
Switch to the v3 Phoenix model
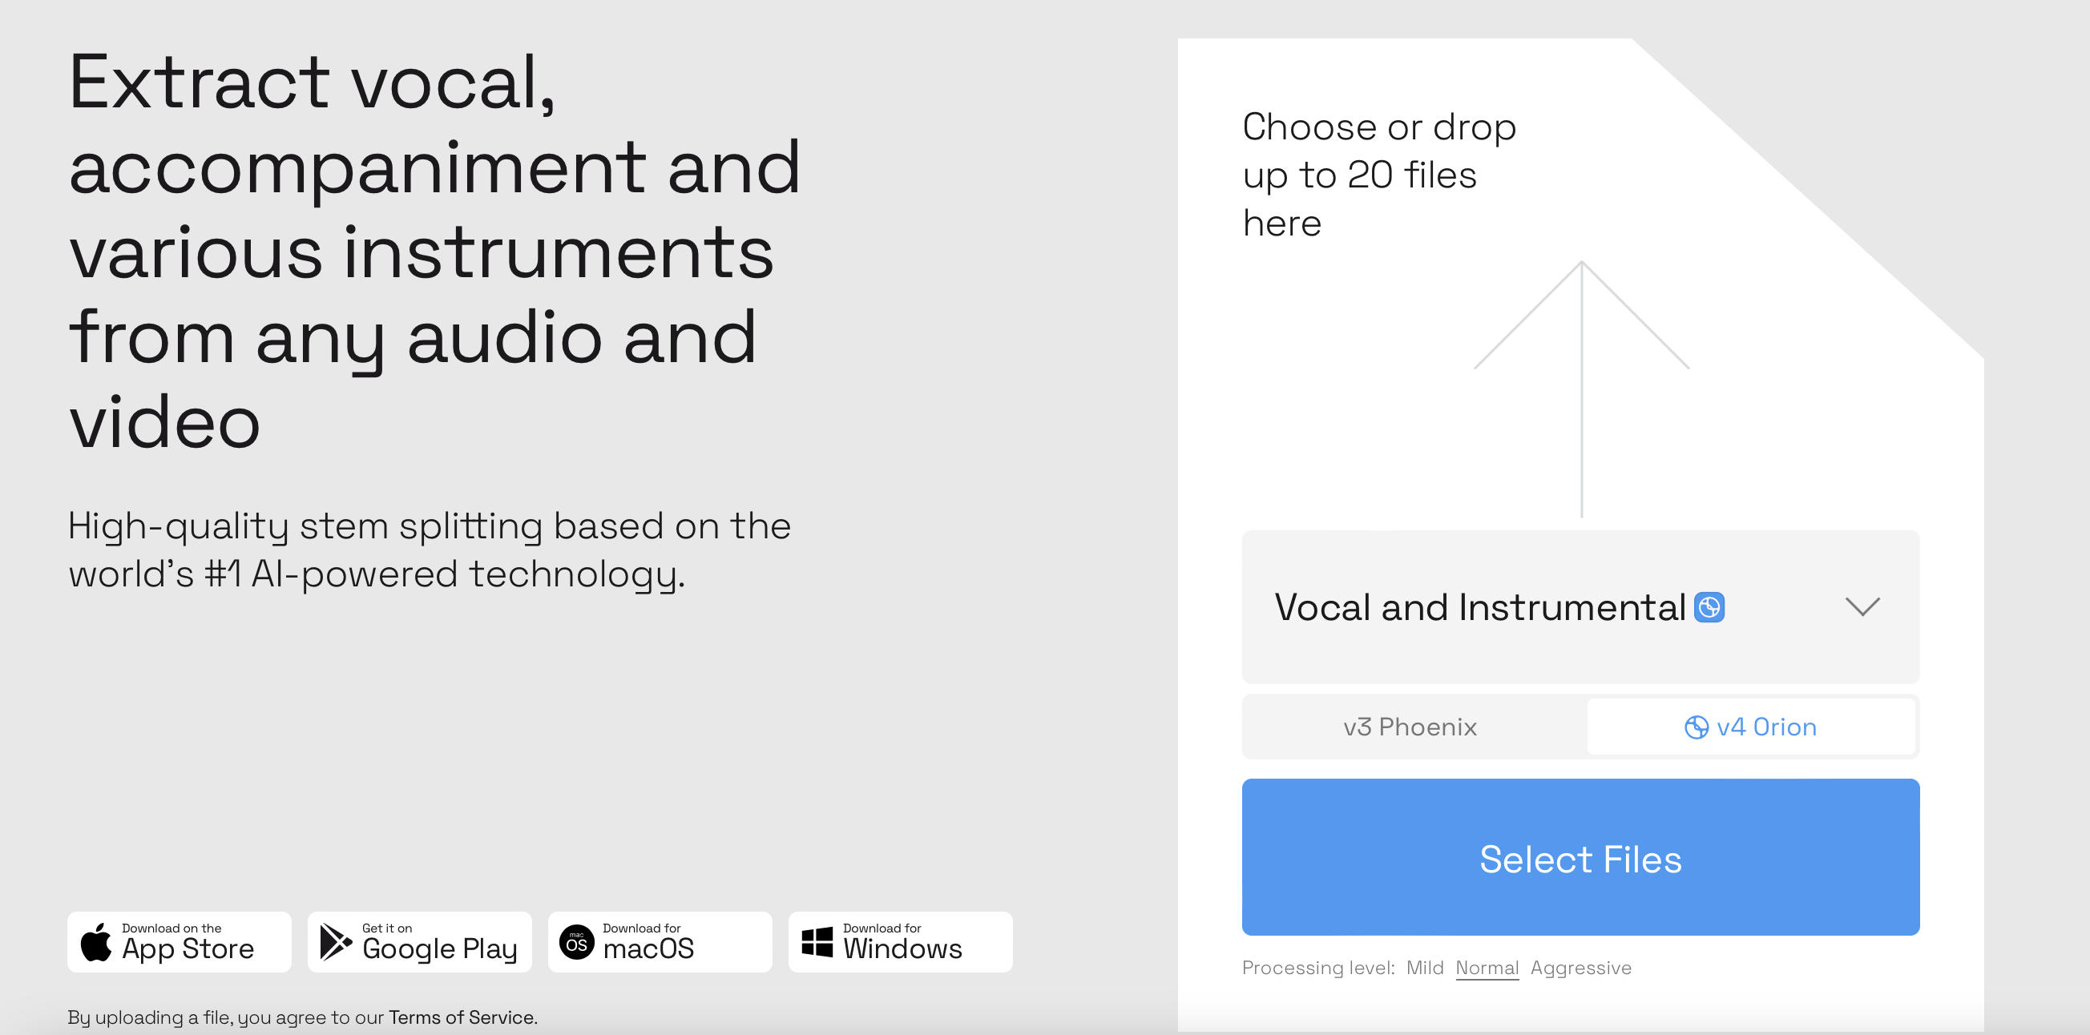(x=1410, y=727)
